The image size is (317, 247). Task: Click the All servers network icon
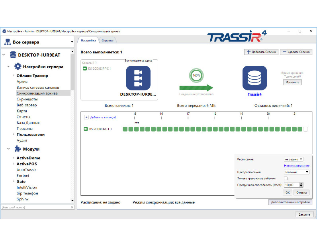click(x=8, y=42)
